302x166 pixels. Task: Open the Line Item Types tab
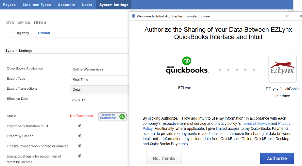[37, 5]
